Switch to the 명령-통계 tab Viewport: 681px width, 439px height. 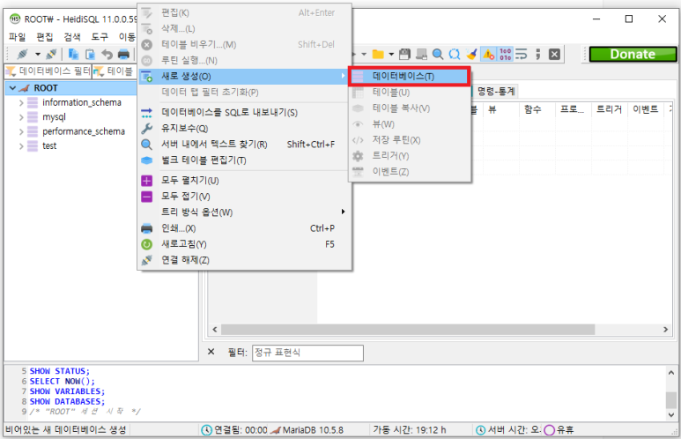coord(496,92)
